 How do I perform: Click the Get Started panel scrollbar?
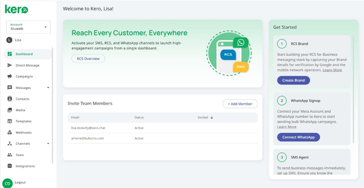pyautogui.click(x=353, y=89)
